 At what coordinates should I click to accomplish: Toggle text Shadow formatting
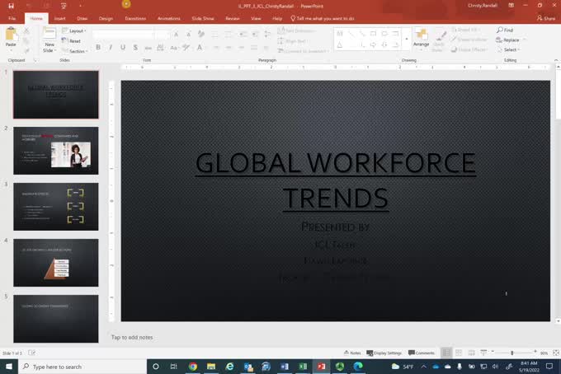click(135, 47)
